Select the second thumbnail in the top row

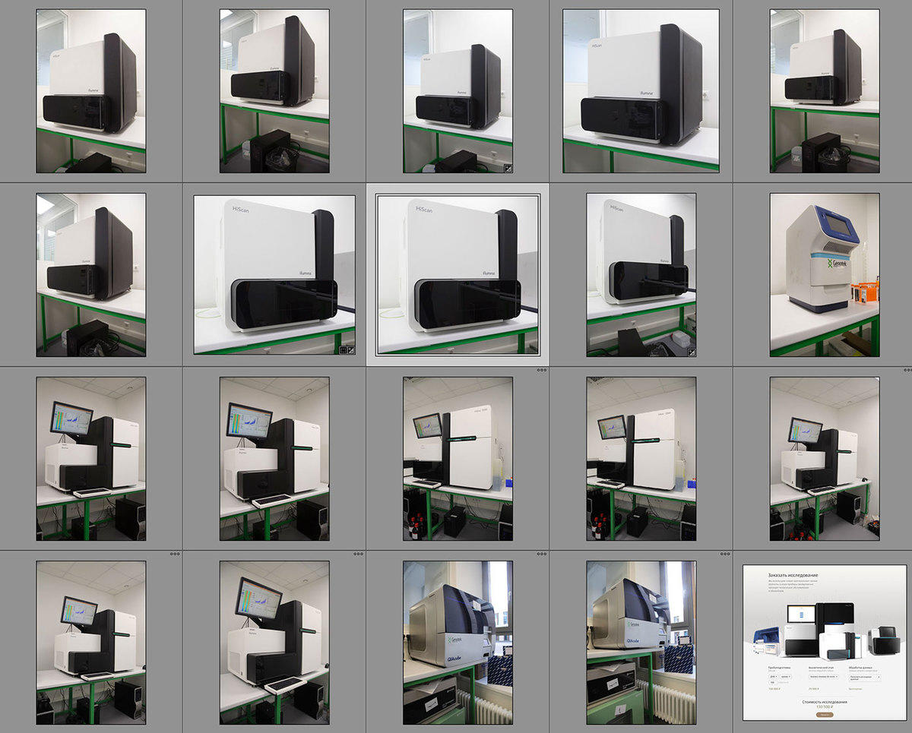pyautogui.click(x=274, y=91)
